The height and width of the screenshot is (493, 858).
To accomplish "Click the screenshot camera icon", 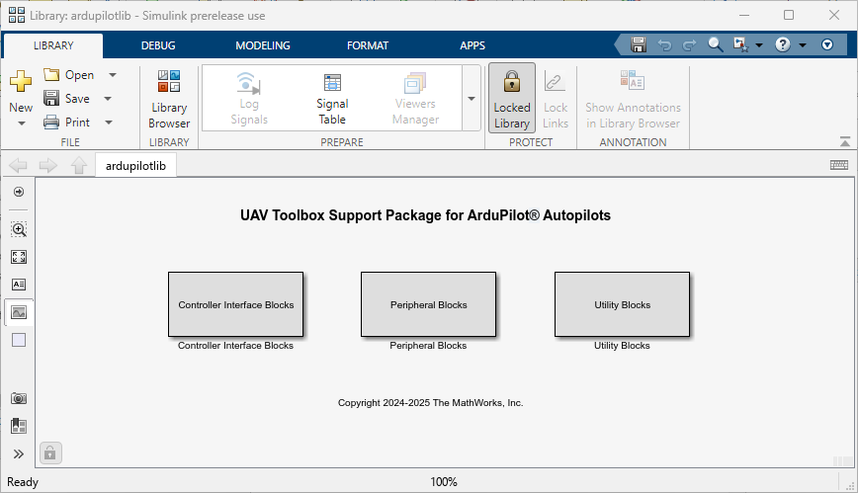I will pos(19,398).
